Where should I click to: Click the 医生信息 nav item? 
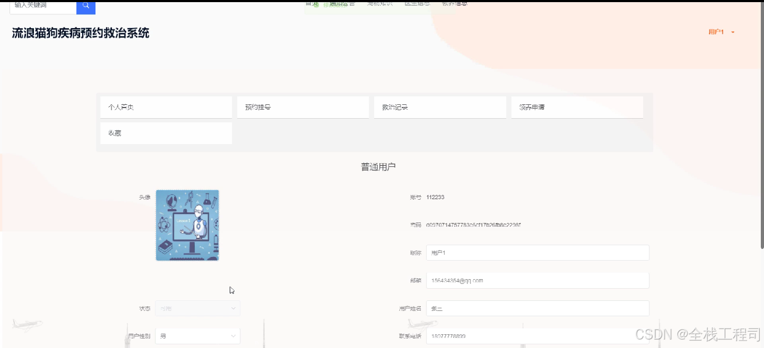(417, 3)
